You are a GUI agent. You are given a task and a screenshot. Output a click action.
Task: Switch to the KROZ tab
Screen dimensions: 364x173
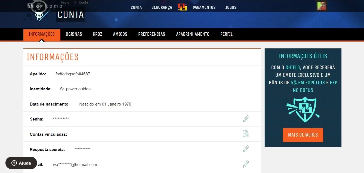(x=98, y=34)
